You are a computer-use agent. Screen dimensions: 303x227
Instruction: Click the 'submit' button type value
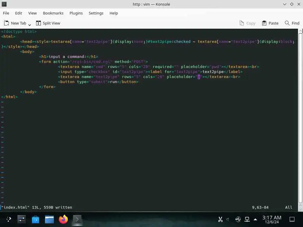pos(98,82)
